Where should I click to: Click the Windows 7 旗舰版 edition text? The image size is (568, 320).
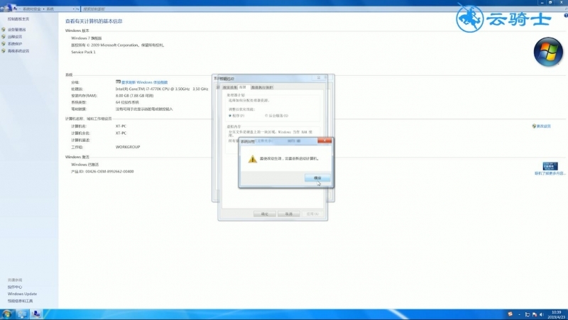click(x=86, y=38)
